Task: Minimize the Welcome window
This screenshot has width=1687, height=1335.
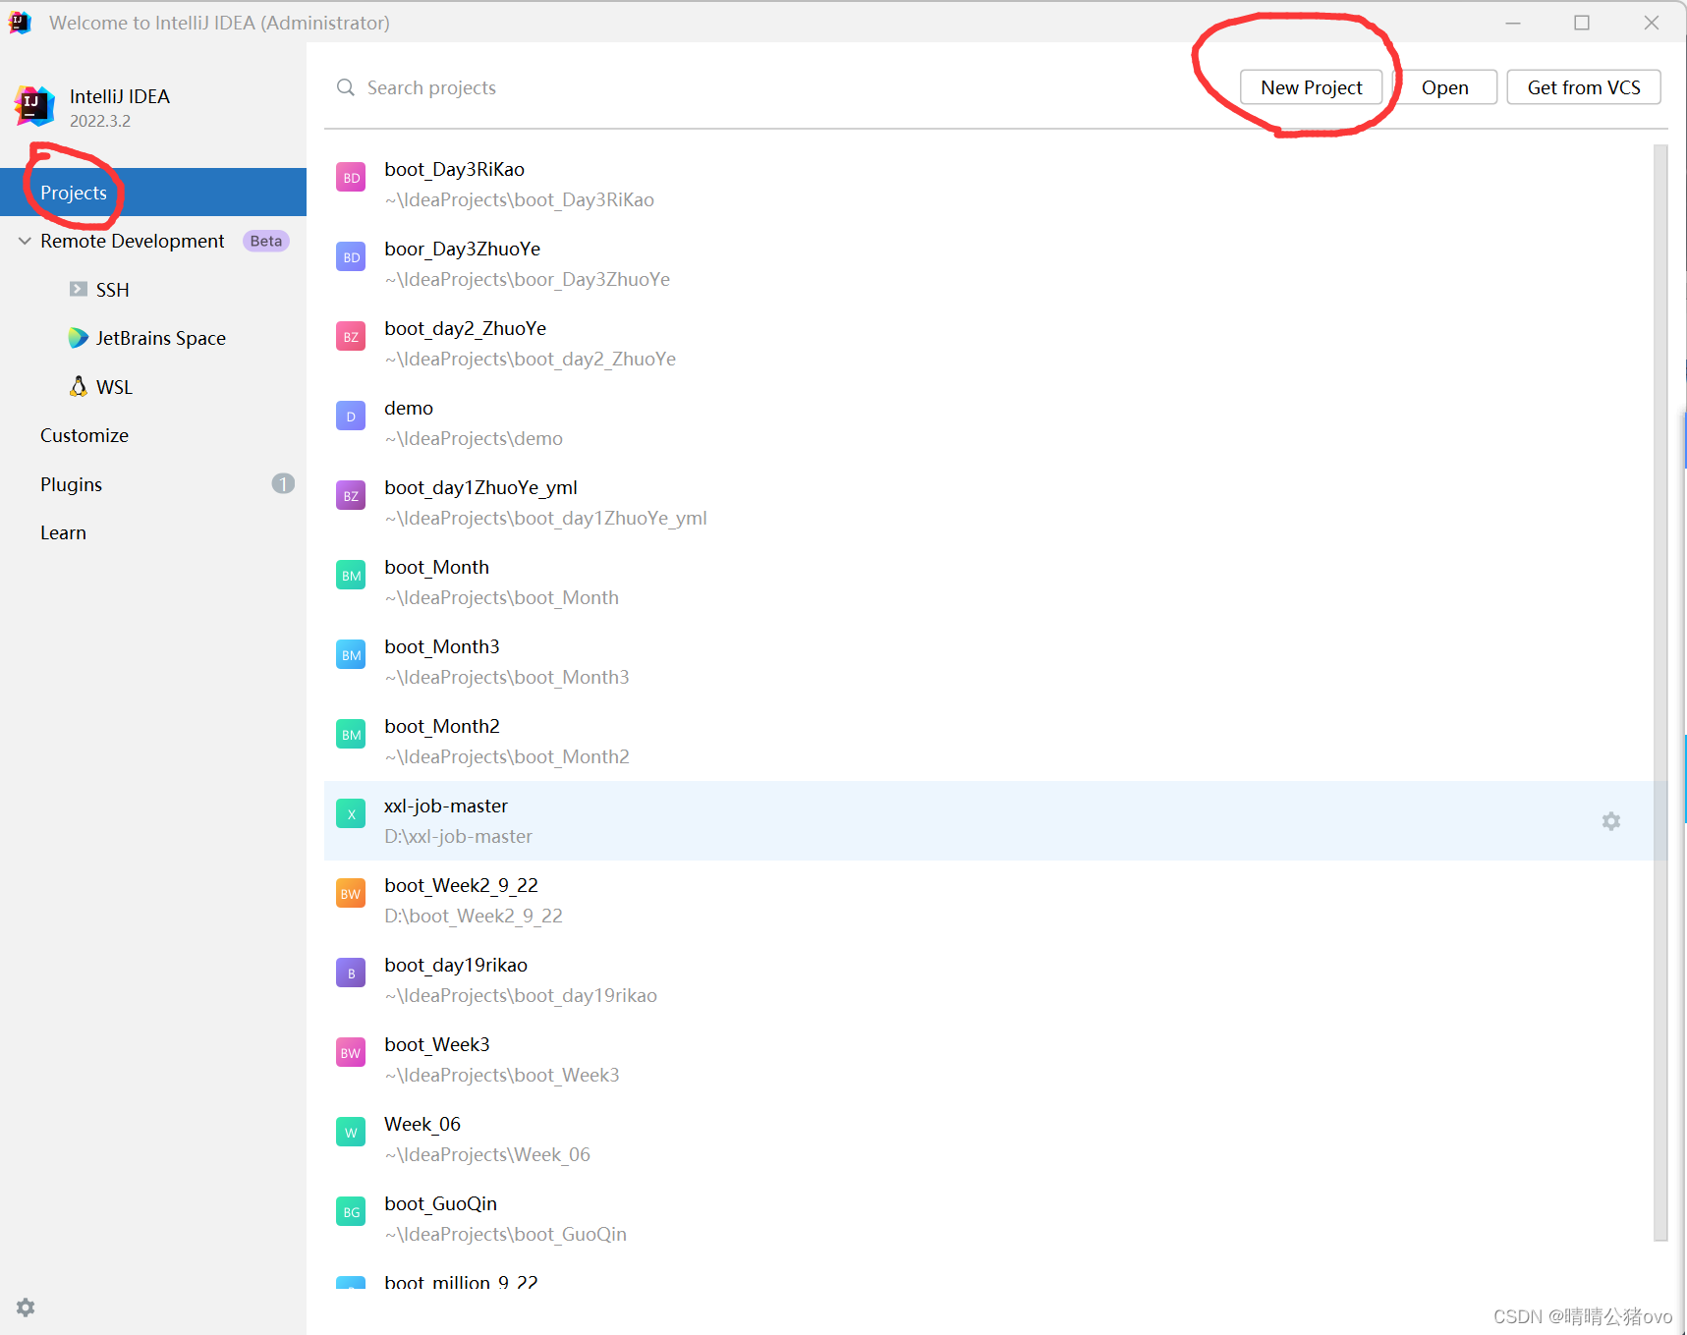Action: click(x=1513, y=23)
